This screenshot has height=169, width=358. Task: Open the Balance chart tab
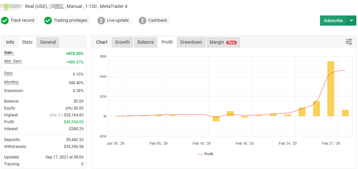click(x=146, y=42)
